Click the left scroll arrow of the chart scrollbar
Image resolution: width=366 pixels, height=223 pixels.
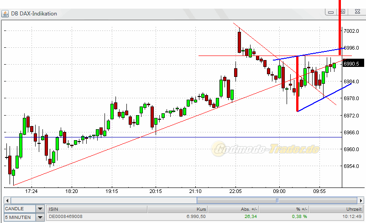point(7,200)
